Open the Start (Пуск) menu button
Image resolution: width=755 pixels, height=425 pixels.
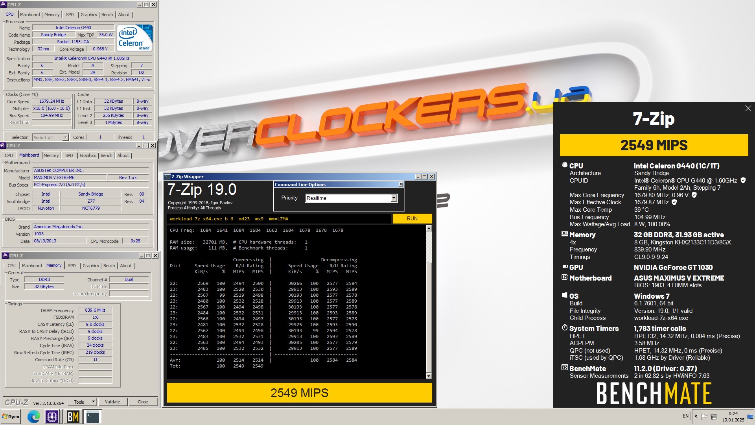11,417
